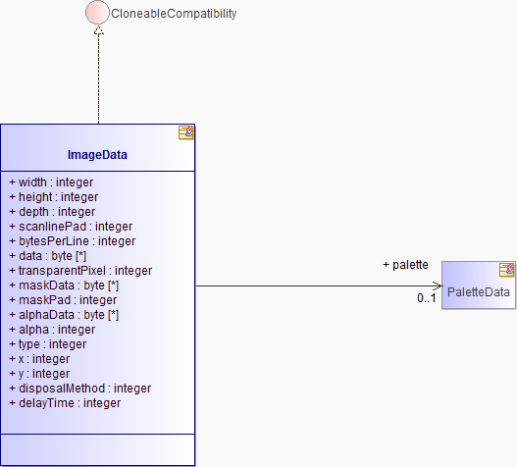The width and height of the screenshot is (517, 467).
Task: Select the maskData : byte [*] attribute
Action: point(64,285)
